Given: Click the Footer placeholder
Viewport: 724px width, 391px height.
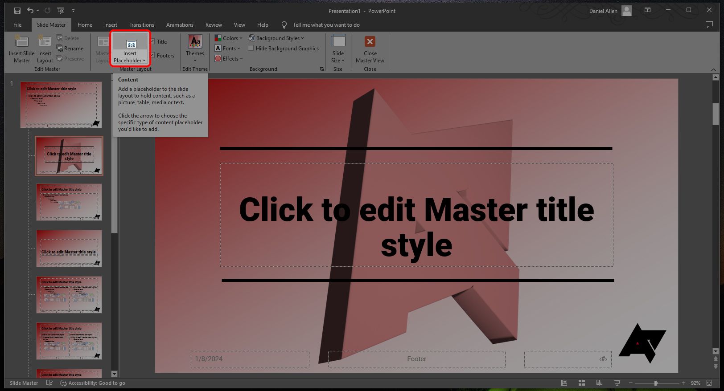Looking at the screenshot, I should click(x=416, y=359).
